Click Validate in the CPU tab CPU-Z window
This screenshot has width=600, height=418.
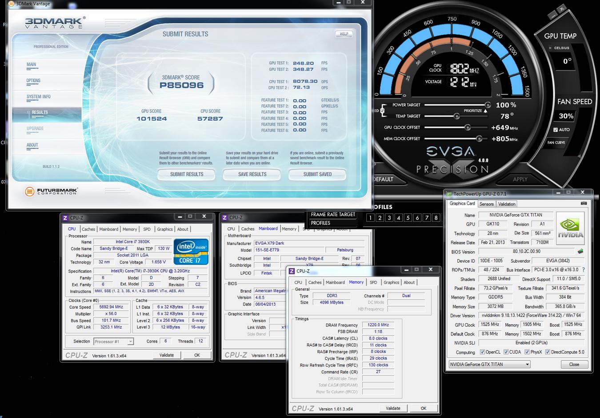(167, 355)
